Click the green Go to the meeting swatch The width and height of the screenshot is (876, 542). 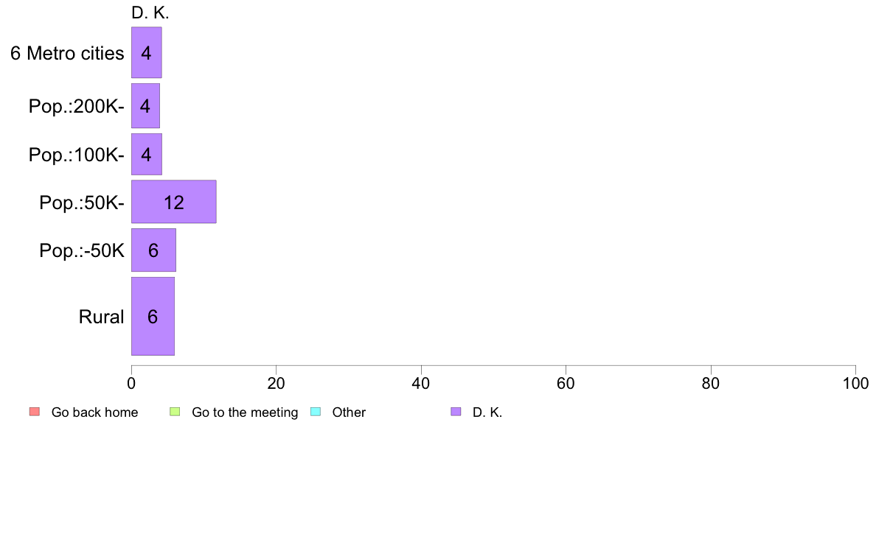click(175, 412)
